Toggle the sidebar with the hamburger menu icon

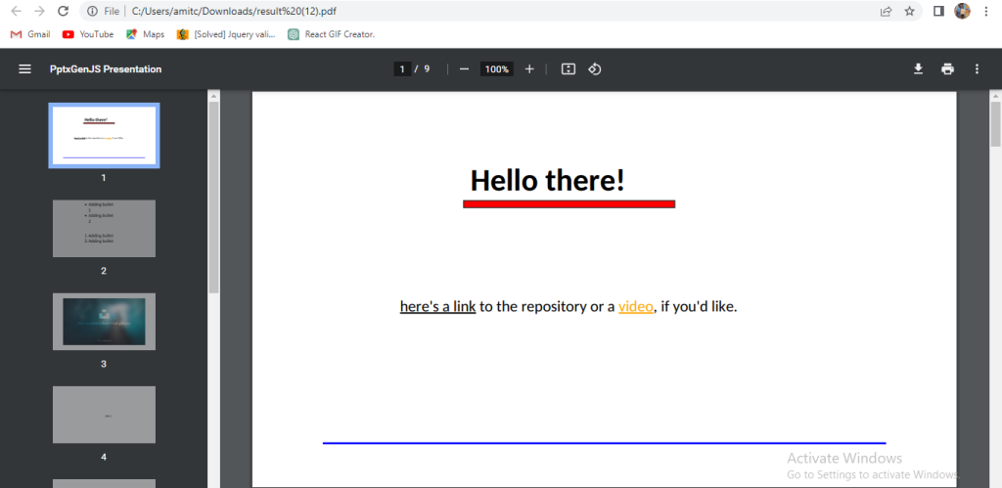[x=24, y=69]
